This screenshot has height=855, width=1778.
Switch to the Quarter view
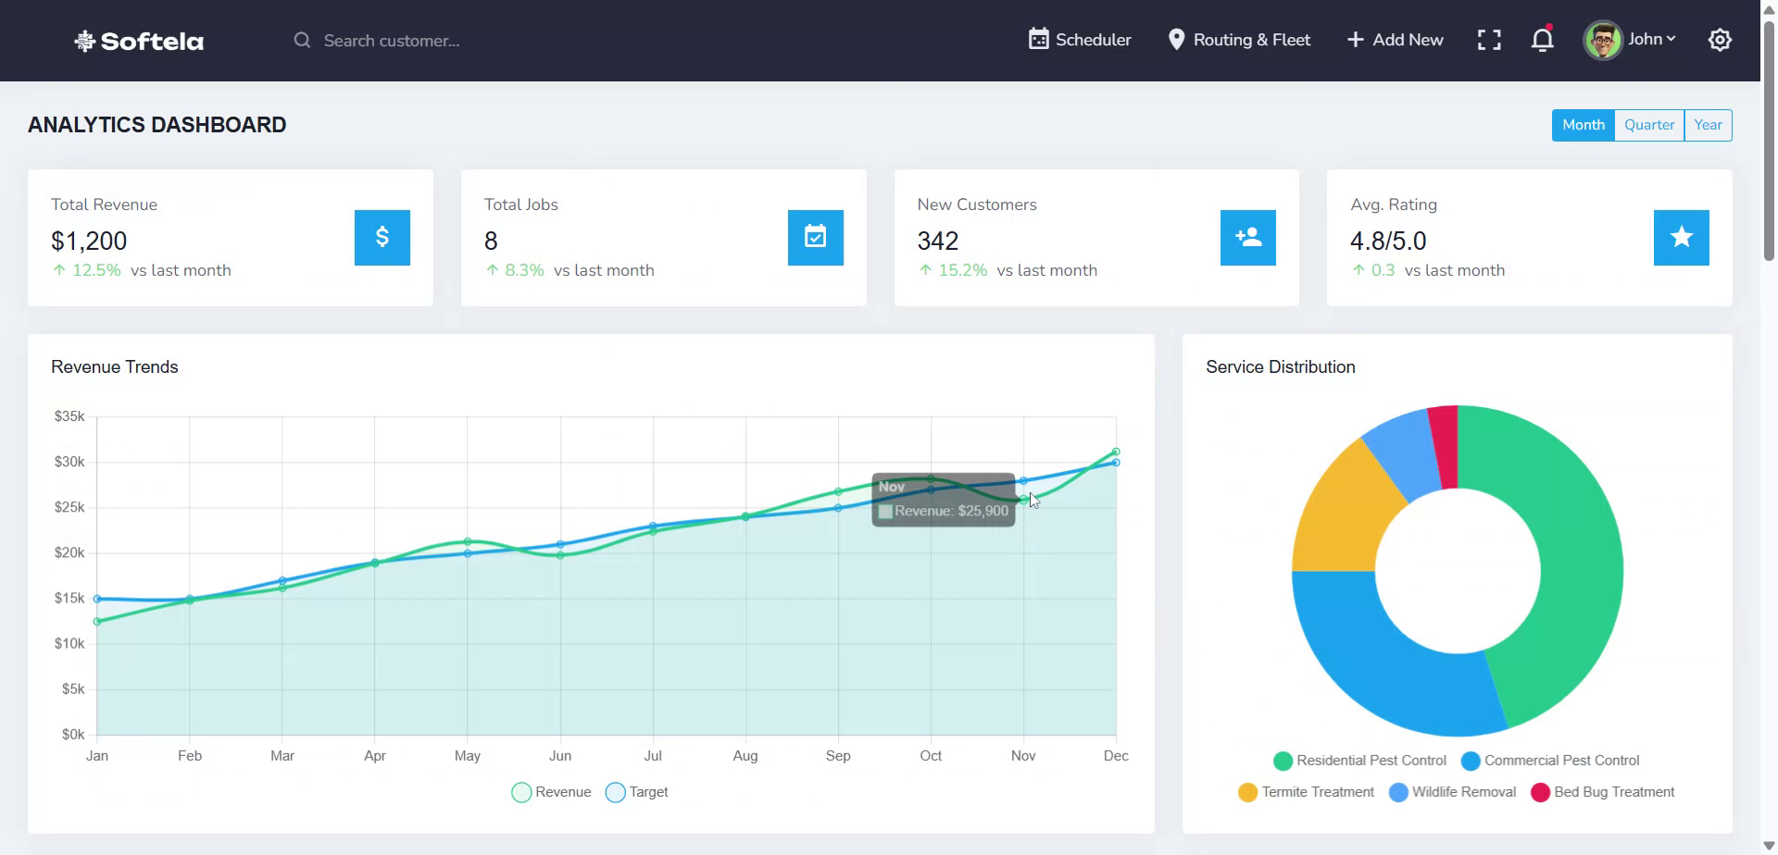1648,125
